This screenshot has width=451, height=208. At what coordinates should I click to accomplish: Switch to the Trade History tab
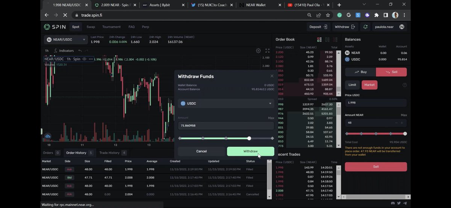(112, 153)
